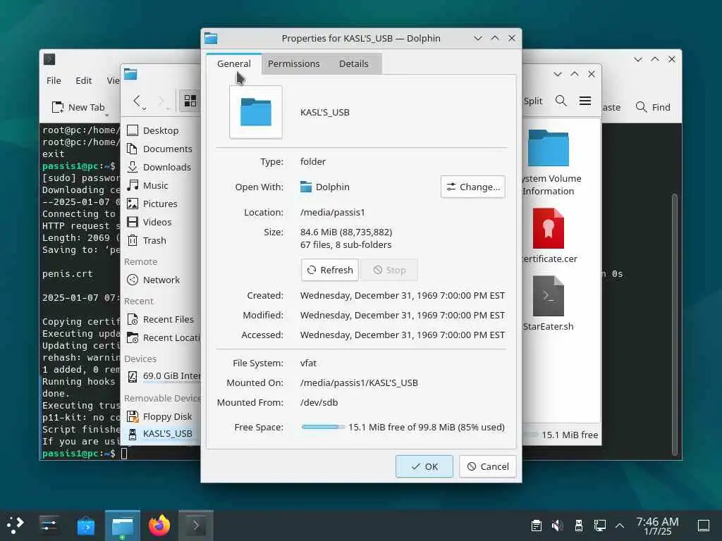Open Desktop in Dolphin sidebar
Viewport: 722px width, 541px height.
click(x=160, y=130)
